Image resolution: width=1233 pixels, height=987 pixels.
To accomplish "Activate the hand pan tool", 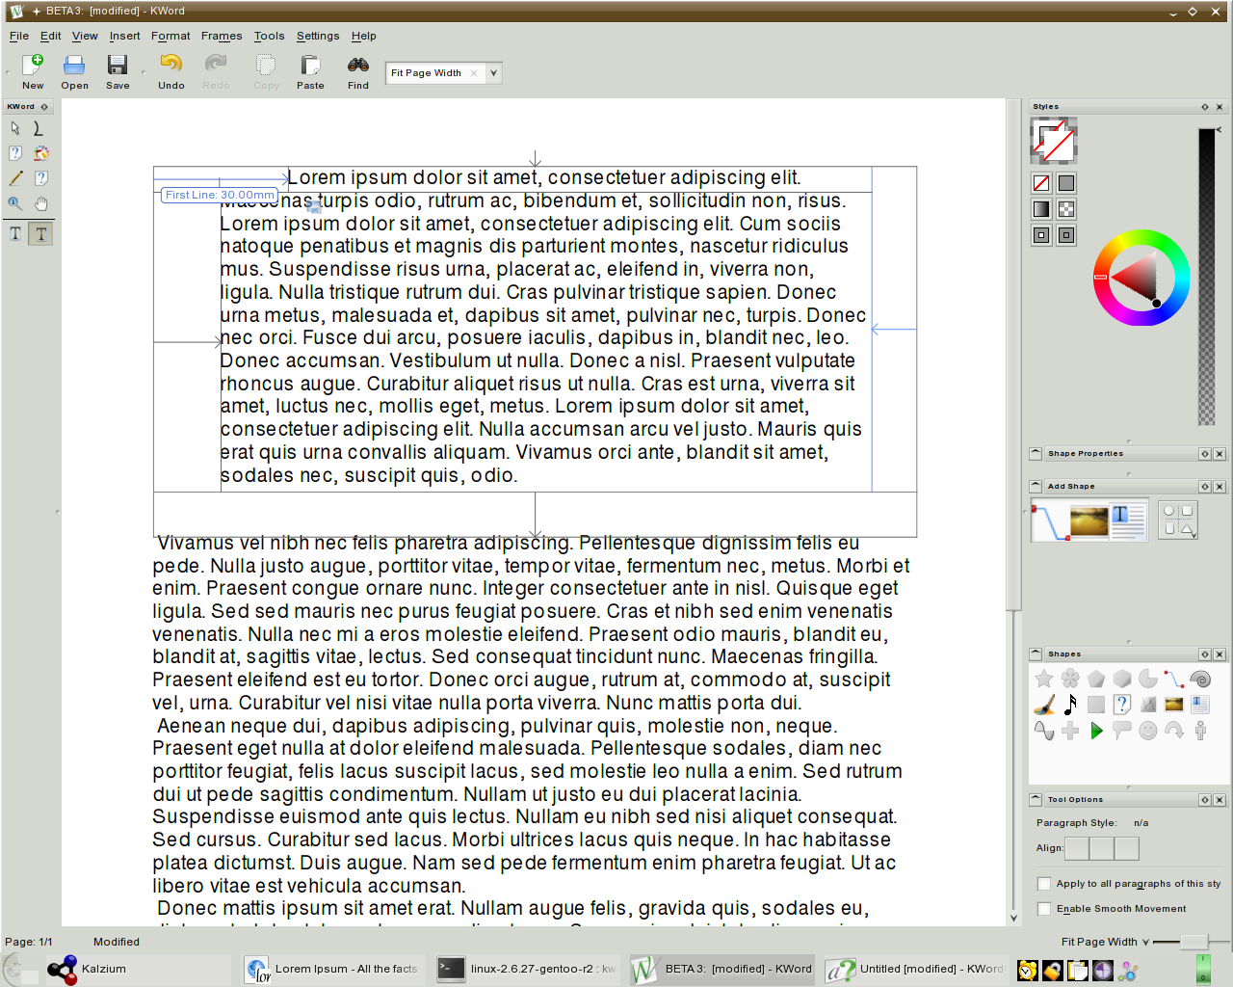I will click(x=40, y=203).
